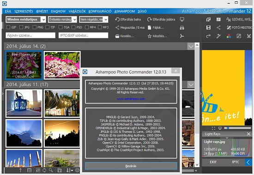The width and height of the screenshot is (254, 175).
Task: Click the share icon in right toolbar
Action: (218, 28)
